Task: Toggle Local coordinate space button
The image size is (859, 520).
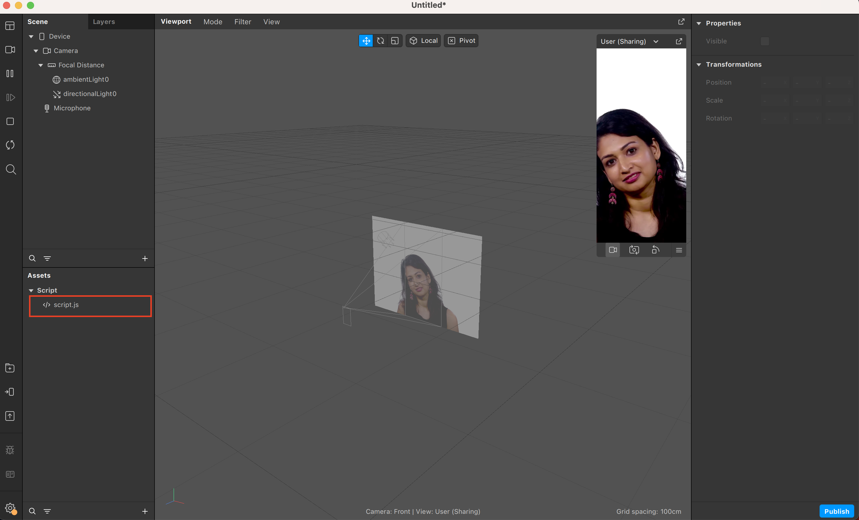Action: pyautogui.click(x=423, y=41)
